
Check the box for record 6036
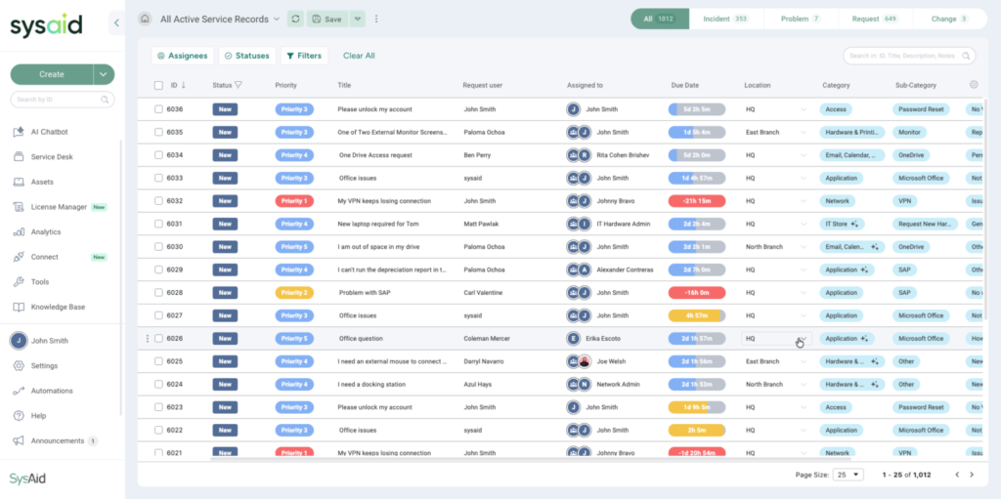coord(158,109)
